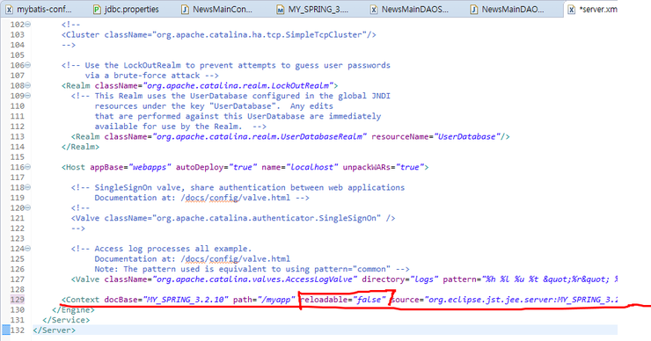The width and height of the screenshot is (651, 341).
Task: Click the AccessLogValve className value
Action: [254, 279]
